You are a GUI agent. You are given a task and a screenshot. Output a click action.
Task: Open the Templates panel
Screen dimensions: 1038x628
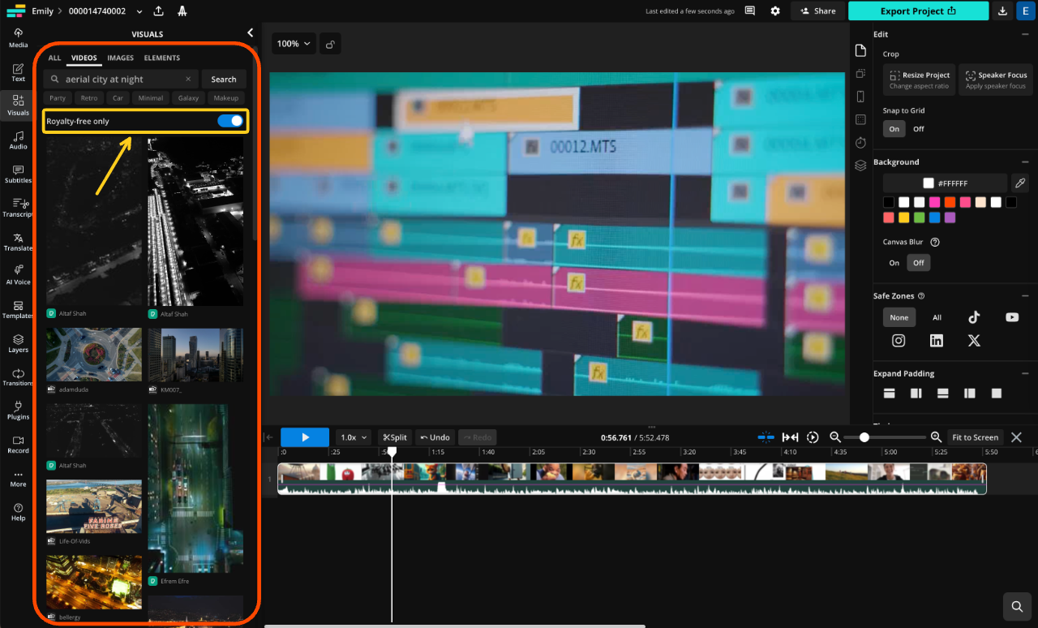coord(18,309)
